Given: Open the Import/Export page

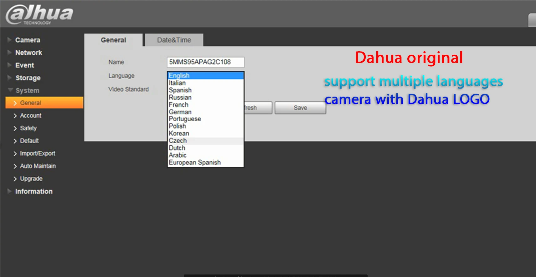Looking at the screenshot, I should [x=38, y=153].
